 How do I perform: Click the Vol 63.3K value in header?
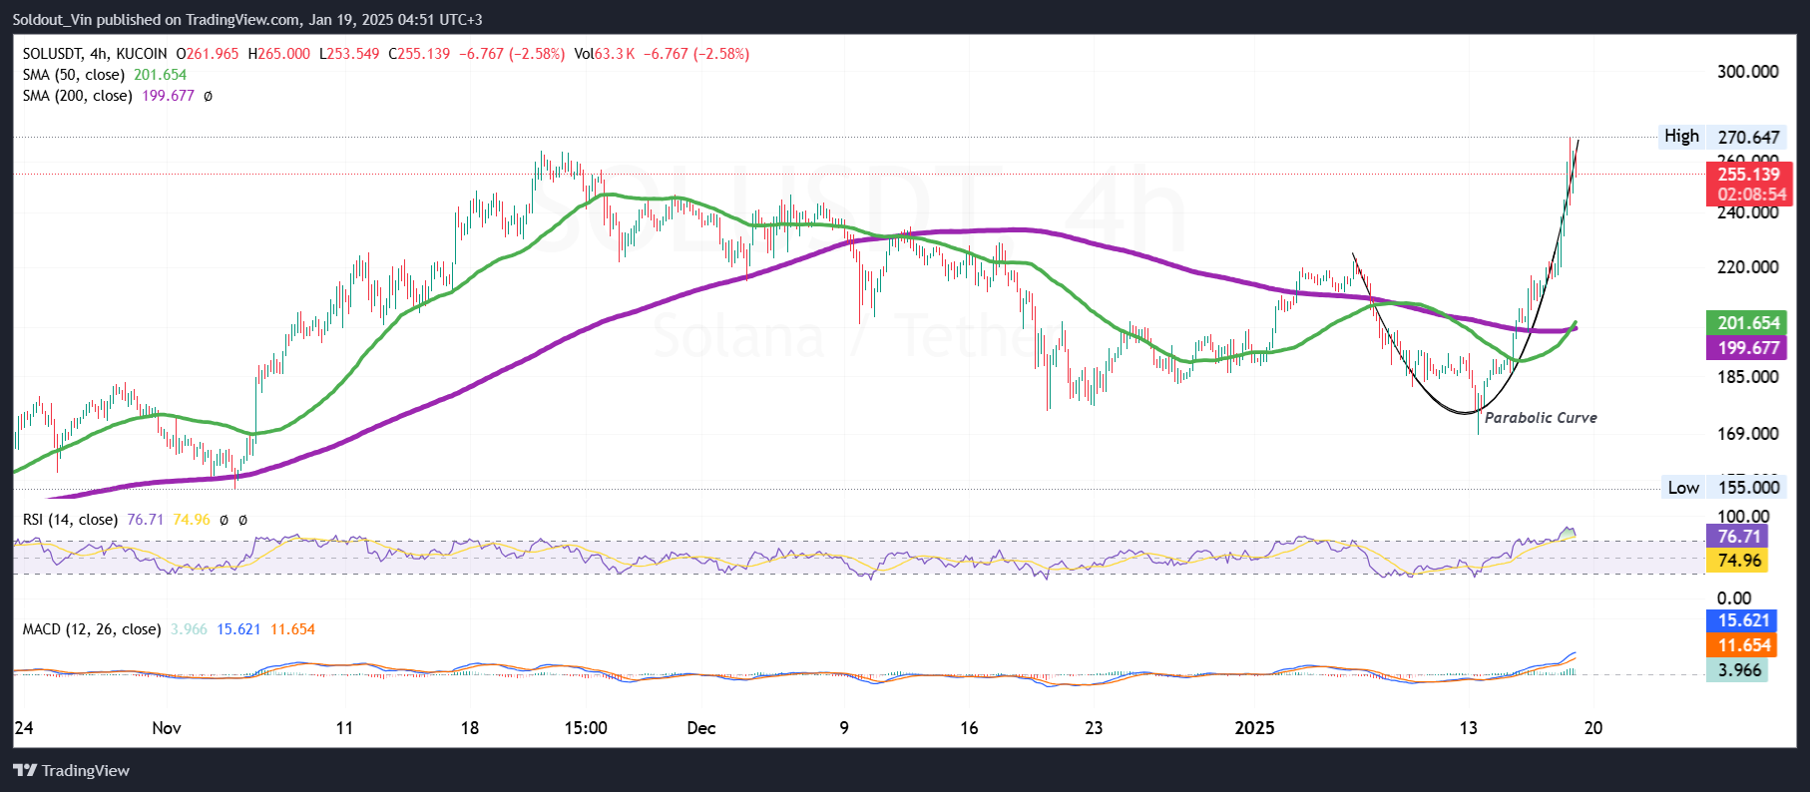(605, 54)
